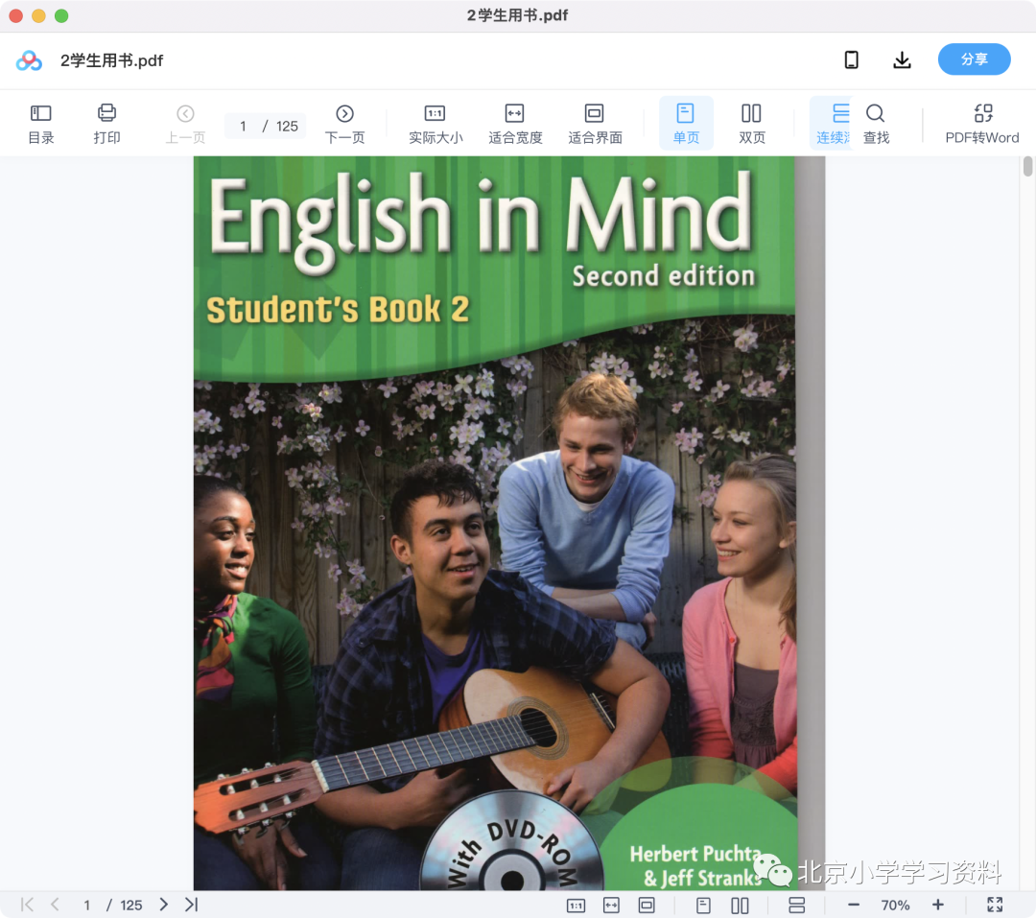Image resolution: width=1036 pixels, height=918 pixels.
Task: Click the 70% zoom level value
Action: (895, 905)
